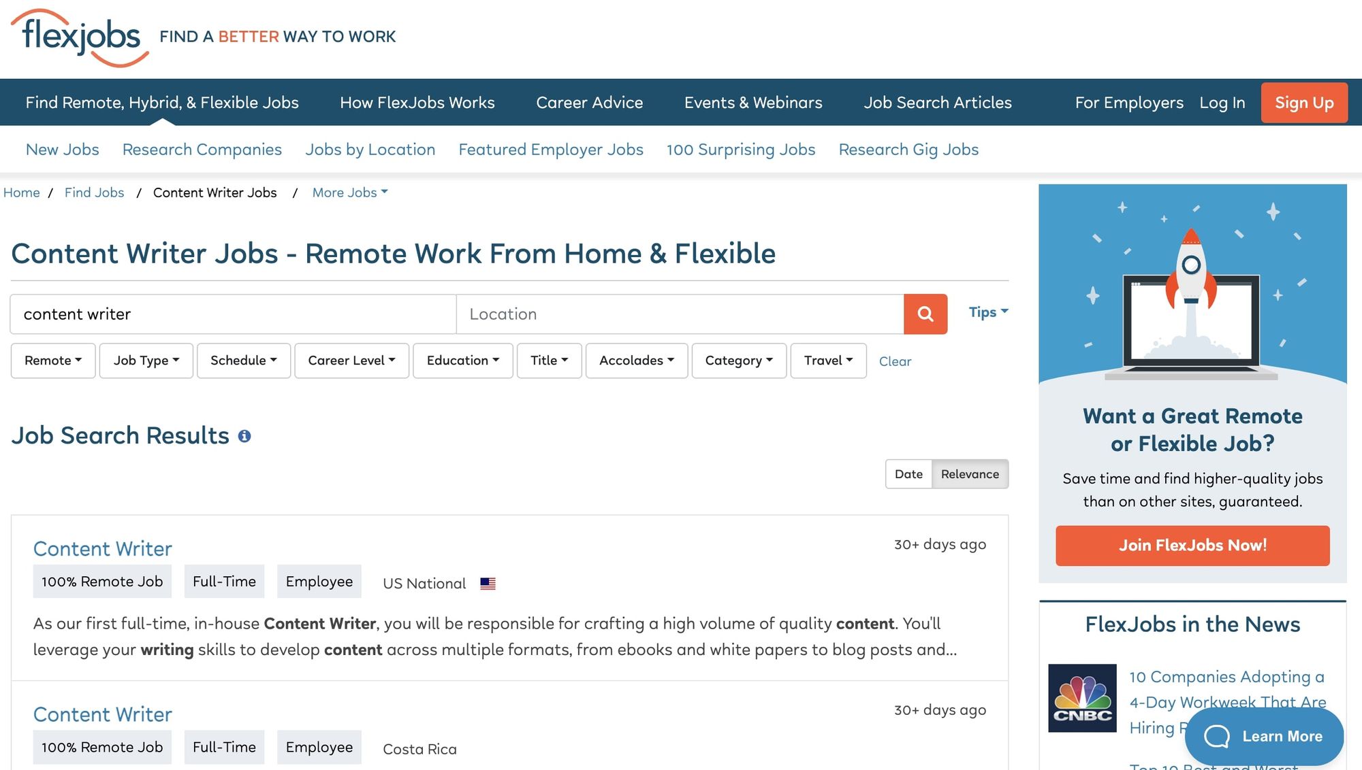
Task: Click the Sign Up button
Action: [1304, 102]
